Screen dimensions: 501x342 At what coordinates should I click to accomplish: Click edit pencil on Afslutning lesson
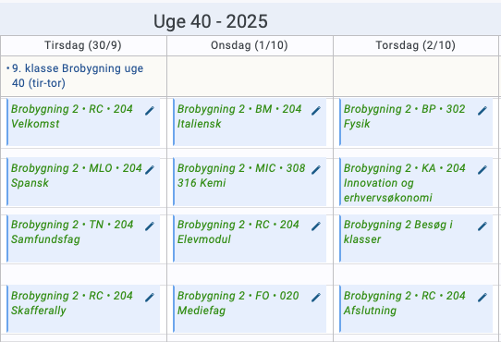(x=483, y=298)
